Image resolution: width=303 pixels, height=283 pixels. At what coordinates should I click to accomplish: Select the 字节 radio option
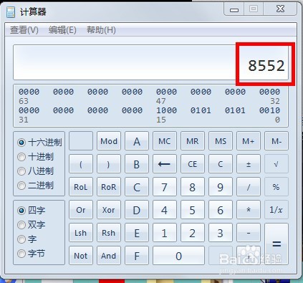[32, 254]
